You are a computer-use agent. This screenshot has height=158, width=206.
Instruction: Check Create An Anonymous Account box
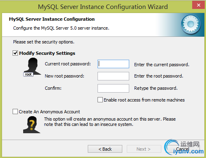click(x=15, y=112)
